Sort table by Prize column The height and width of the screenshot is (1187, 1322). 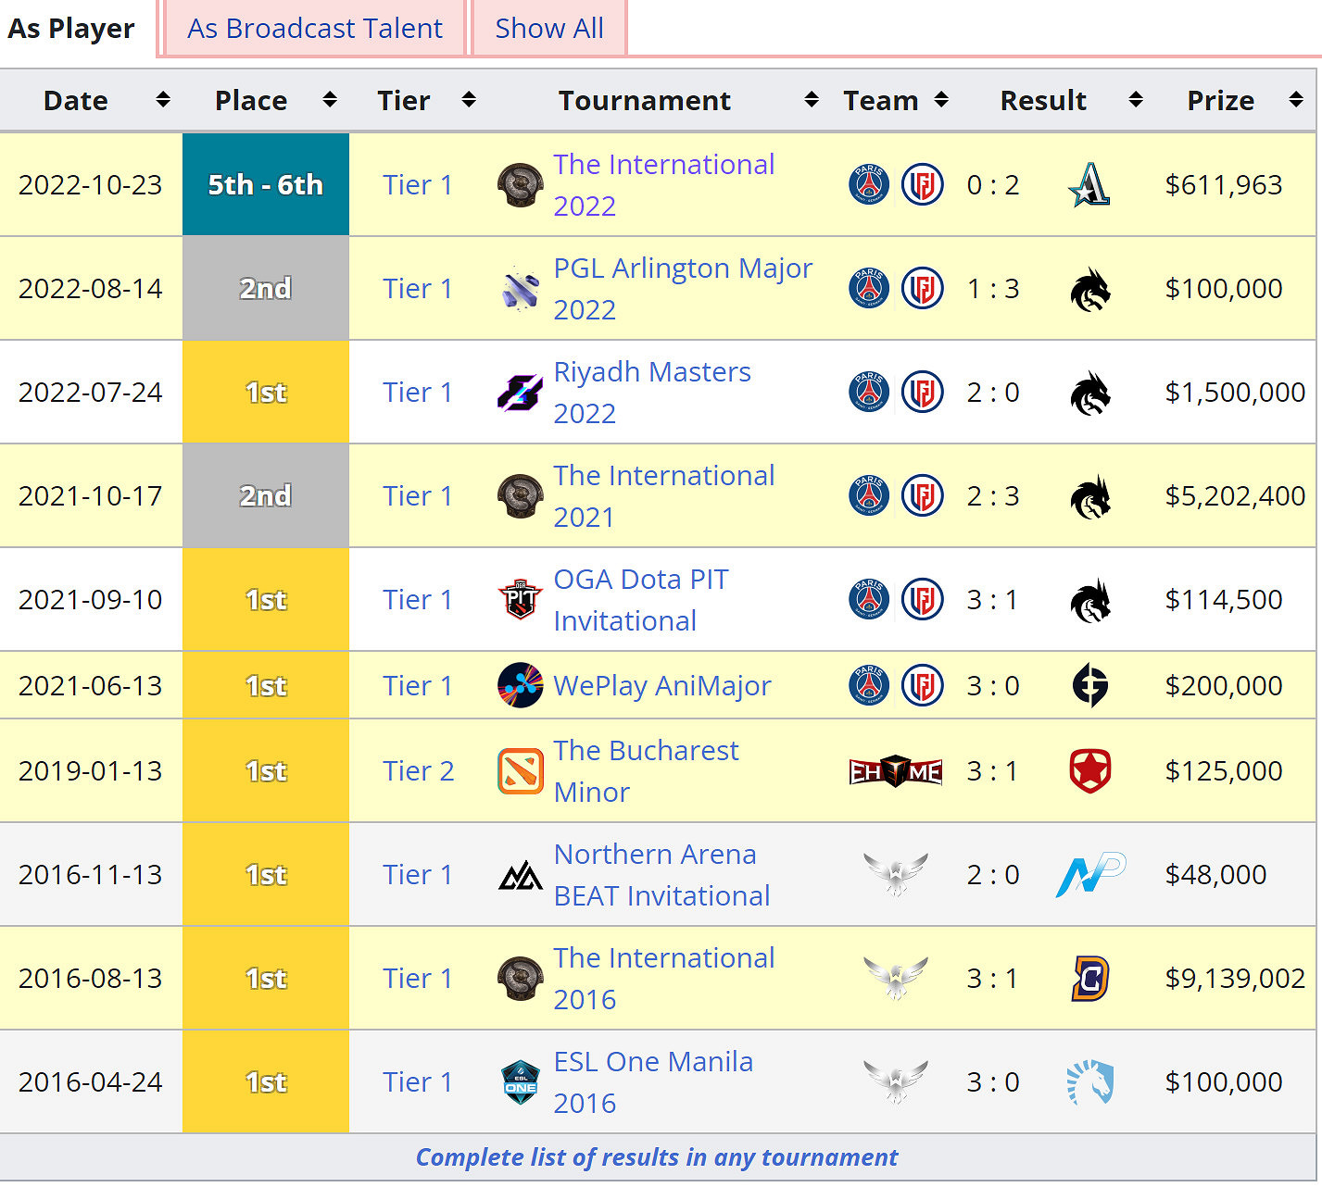[x=1295, y=100]
